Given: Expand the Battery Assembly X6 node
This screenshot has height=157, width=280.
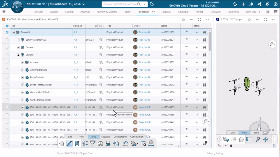Looking at the screenshot, I should tap(18, 40).
